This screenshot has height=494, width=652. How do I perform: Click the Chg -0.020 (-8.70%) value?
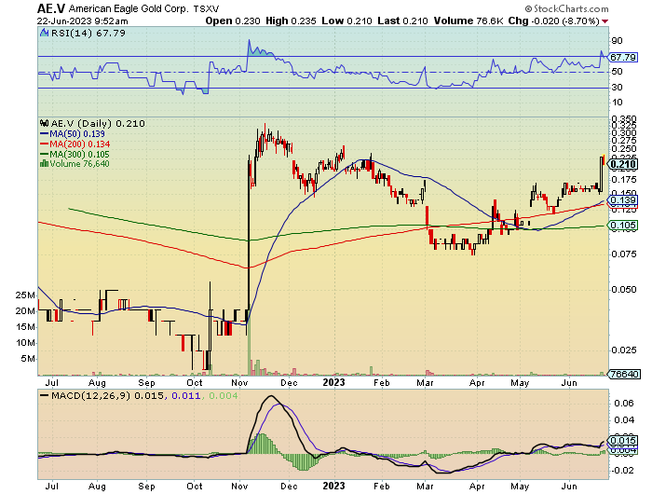click(x=553, y=21)
